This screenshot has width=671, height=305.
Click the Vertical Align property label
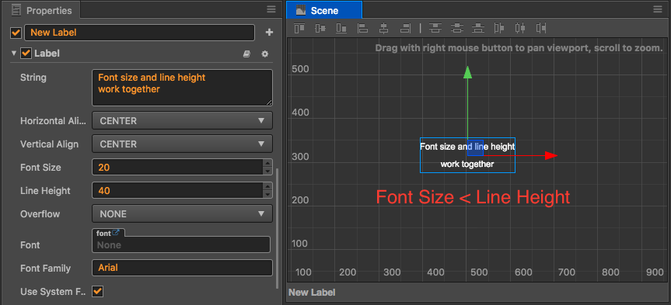[49, 144]
